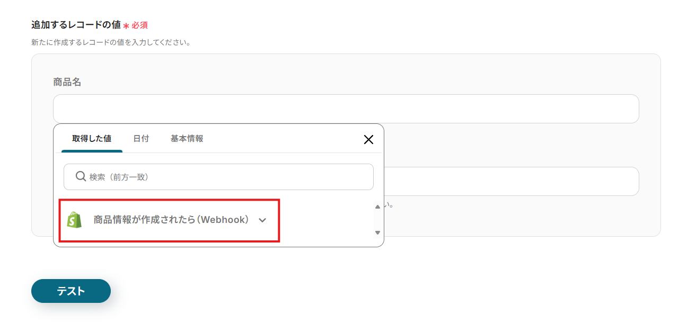The width and height of the screenshot is (696, 323).
Task: Click the scroll up arrow in popup
Action: [x=377, y=207]
